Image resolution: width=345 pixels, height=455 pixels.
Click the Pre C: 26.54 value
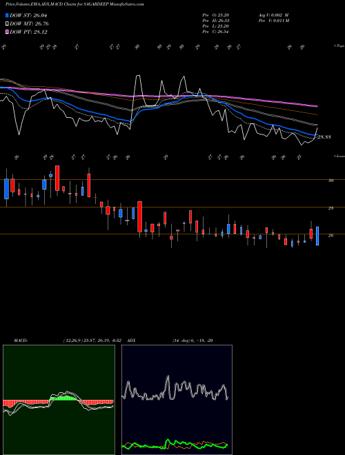pos(215,32)
